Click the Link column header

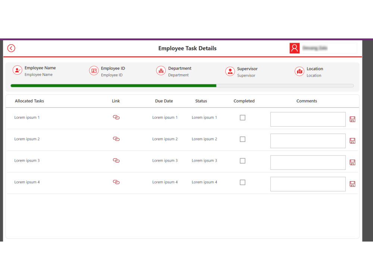point(116,101)
